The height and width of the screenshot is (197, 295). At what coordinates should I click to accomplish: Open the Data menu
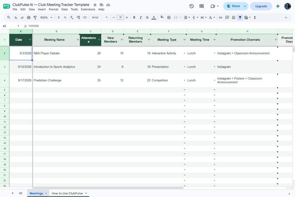click(x=64, y=9)
